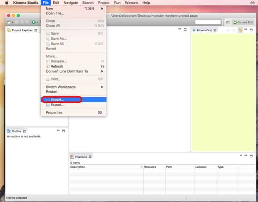The height and width of the screenshot is (202, 258).
Task: Click the KinomaDoc sync toolbar icon
Action: (x=240, y=30)
